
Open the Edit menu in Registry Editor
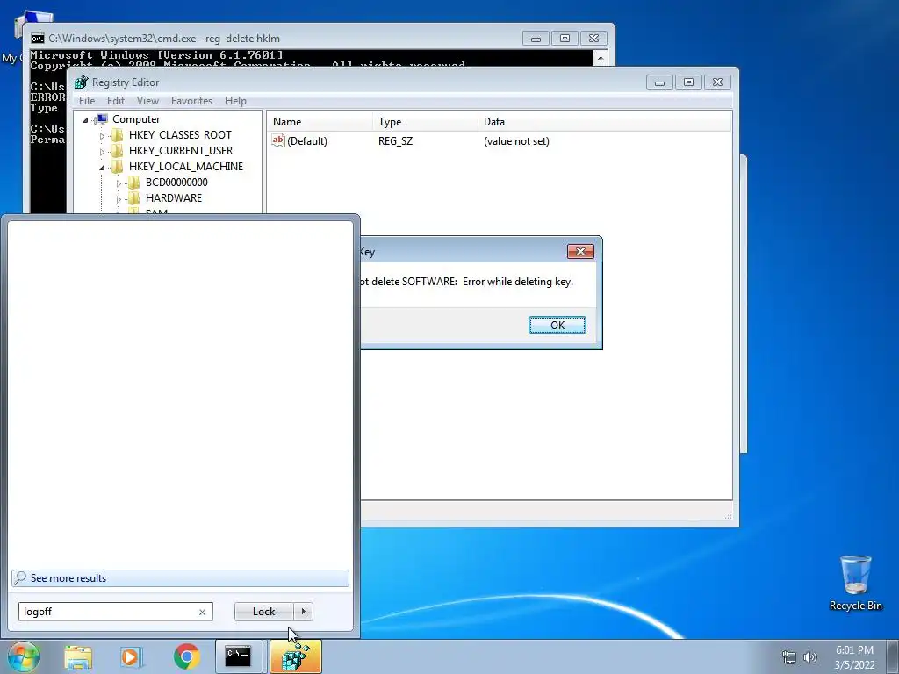[115, 101]
